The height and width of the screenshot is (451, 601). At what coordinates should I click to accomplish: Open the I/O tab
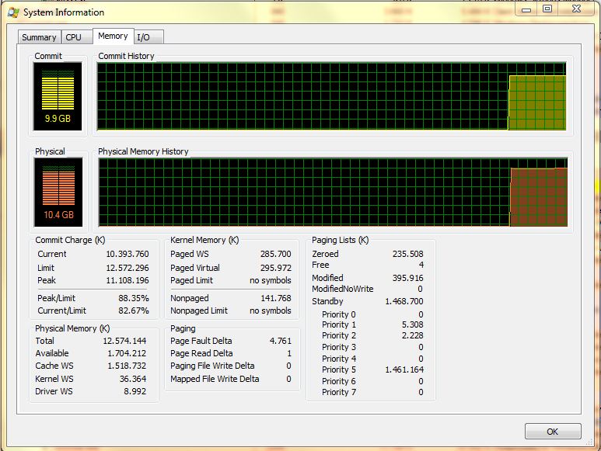[149, 37]
